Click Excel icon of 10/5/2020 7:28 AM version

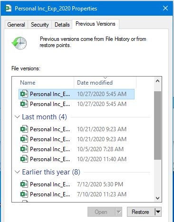click(24, 149)
